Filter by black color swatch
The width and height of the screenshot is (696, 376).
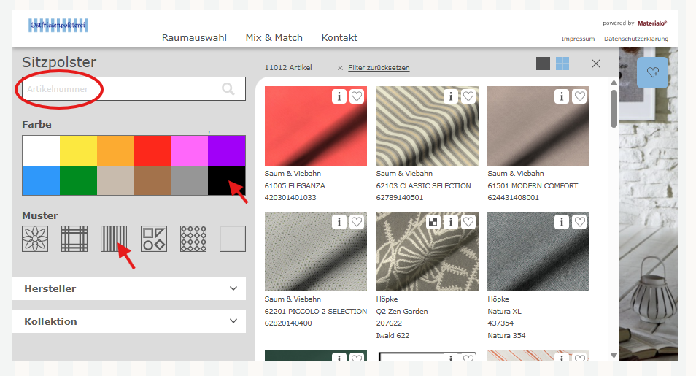226,180
